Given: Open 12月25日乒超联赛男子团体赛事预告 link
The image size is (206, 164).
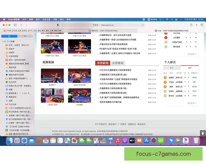Looking at the screenshot, I should coord(115,84).
